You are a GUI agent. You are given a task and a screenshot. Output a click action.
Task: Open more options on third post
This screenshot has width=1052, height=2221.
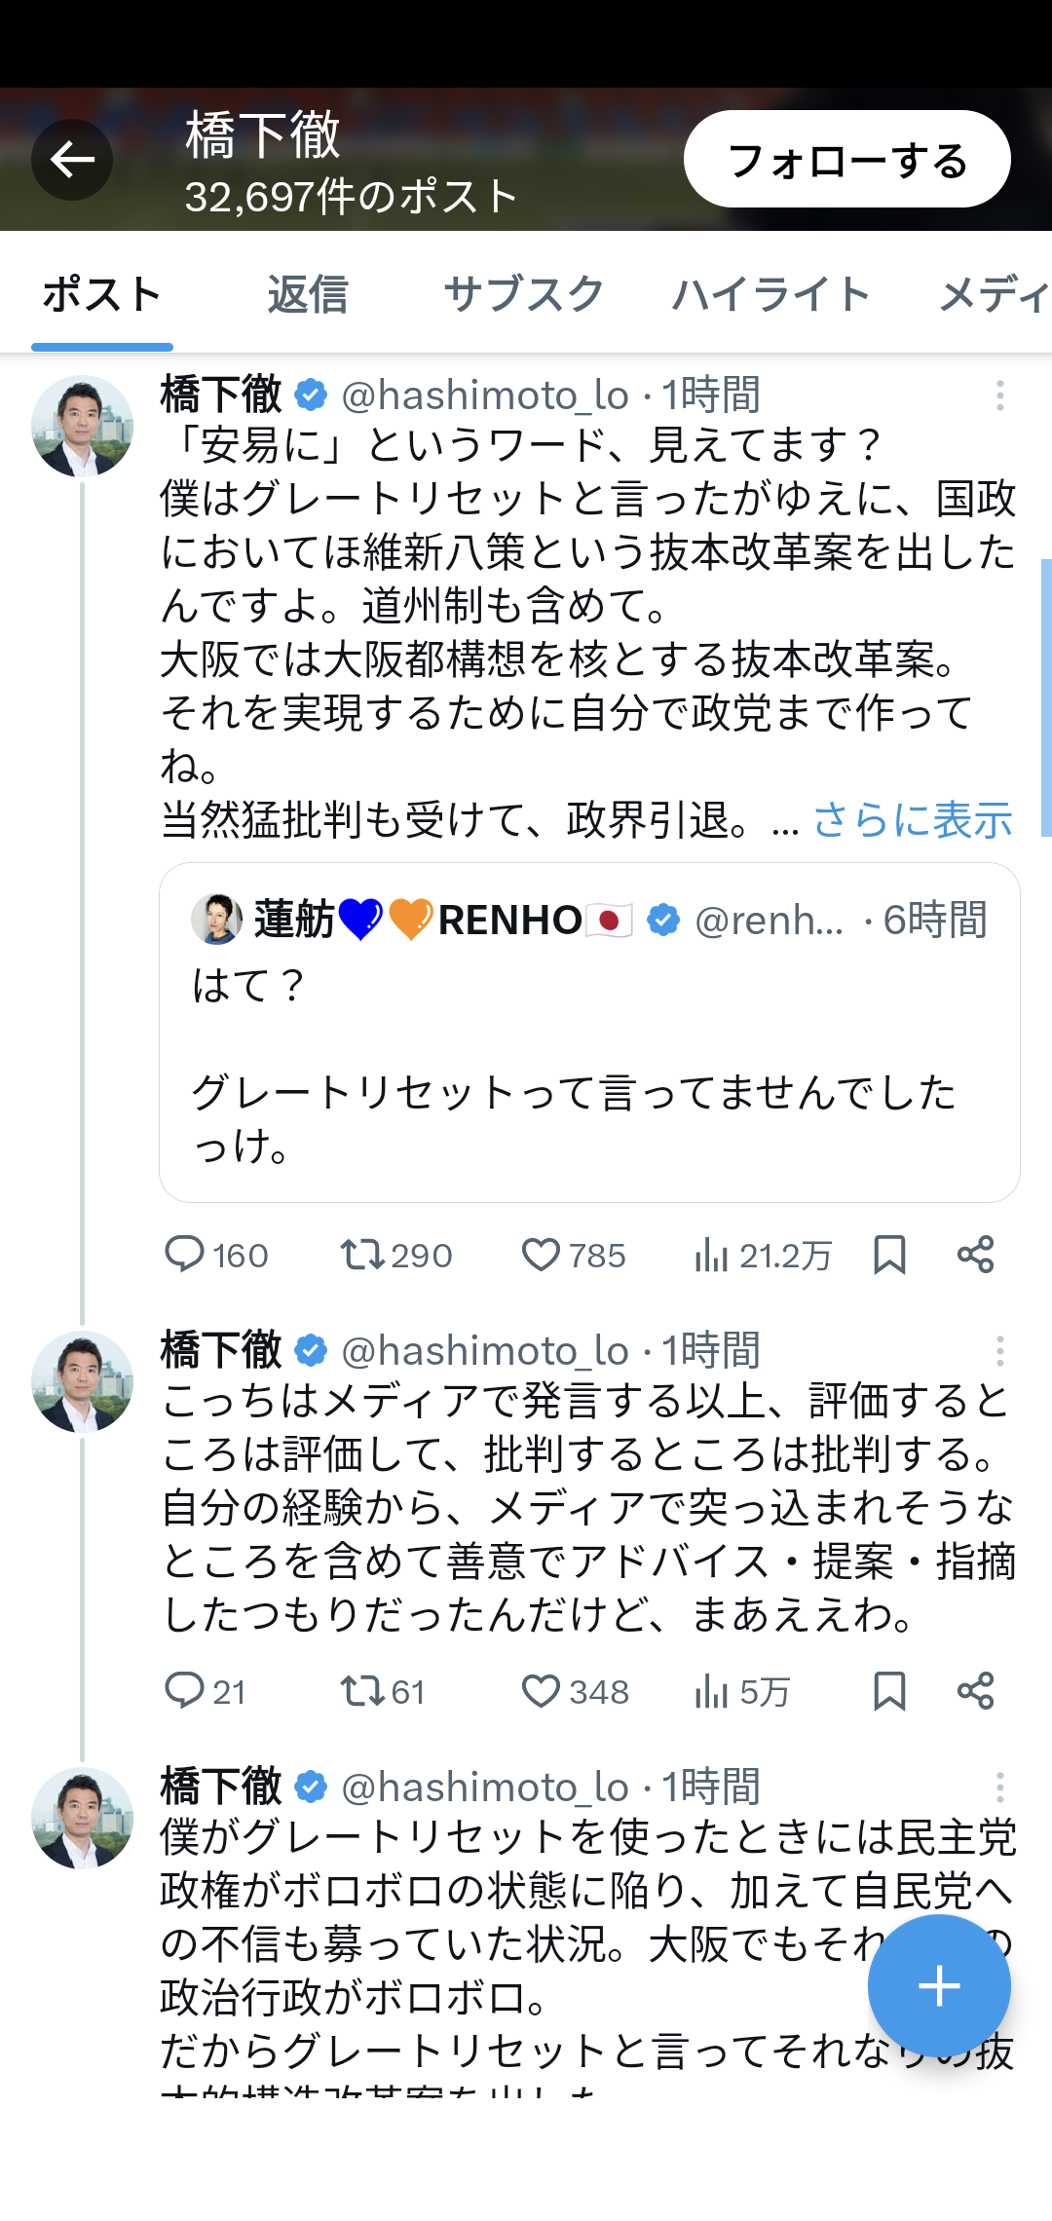point(999,1788)
